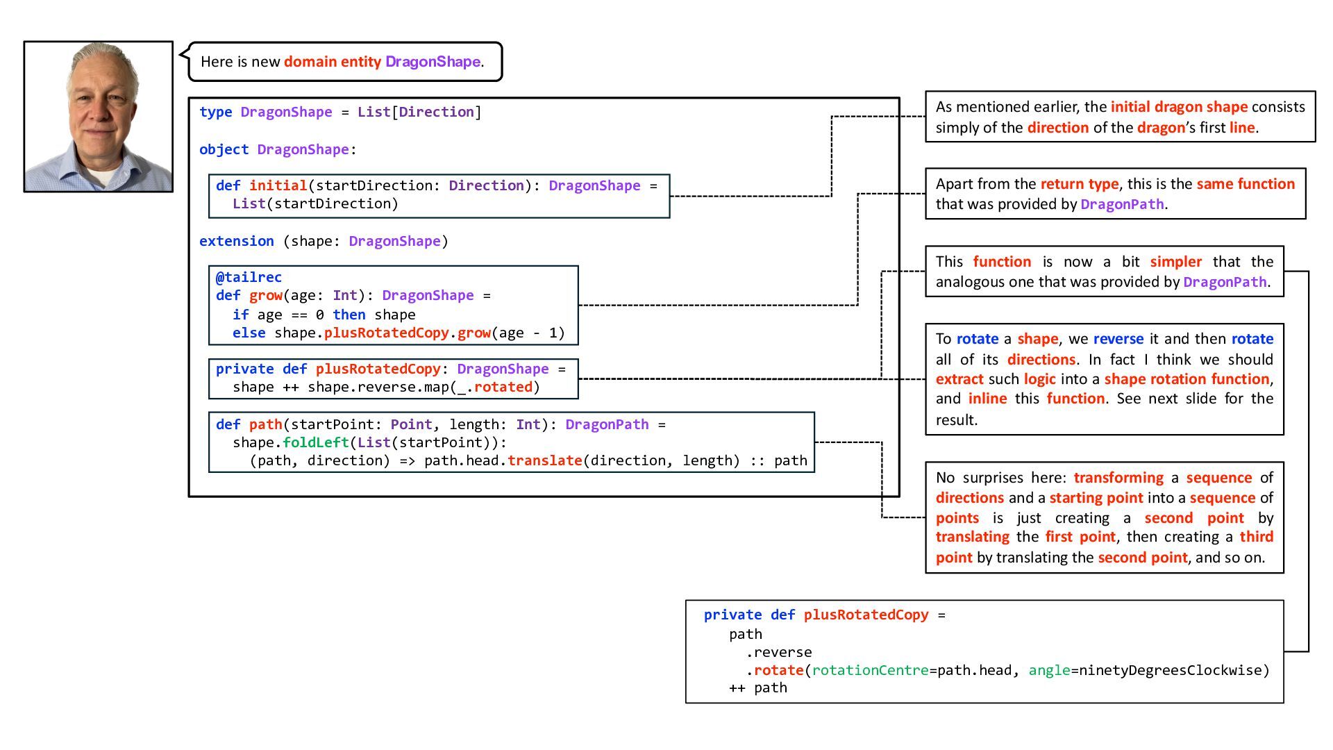Select the 'def path' code box
1333x750 pixels.
(511, 442)
